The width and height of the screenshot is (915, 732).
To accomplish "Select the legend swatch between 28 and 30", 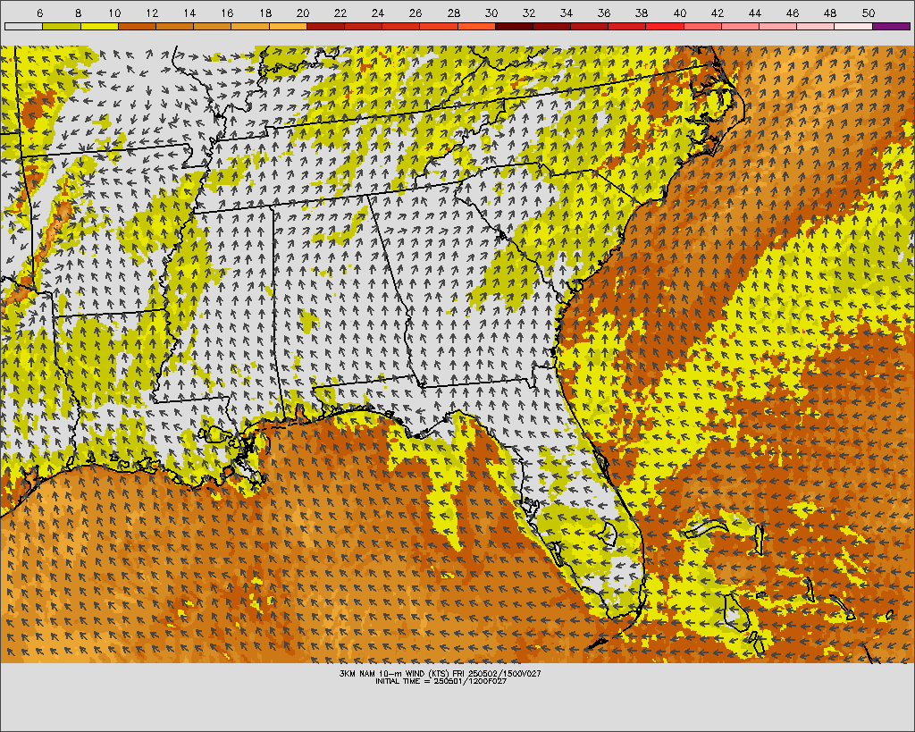I will (x=476, y=26).
